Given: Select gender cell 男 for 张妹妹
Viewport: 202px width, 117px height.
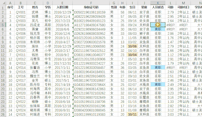Looking at the screenshot, I should coord(114,106).
